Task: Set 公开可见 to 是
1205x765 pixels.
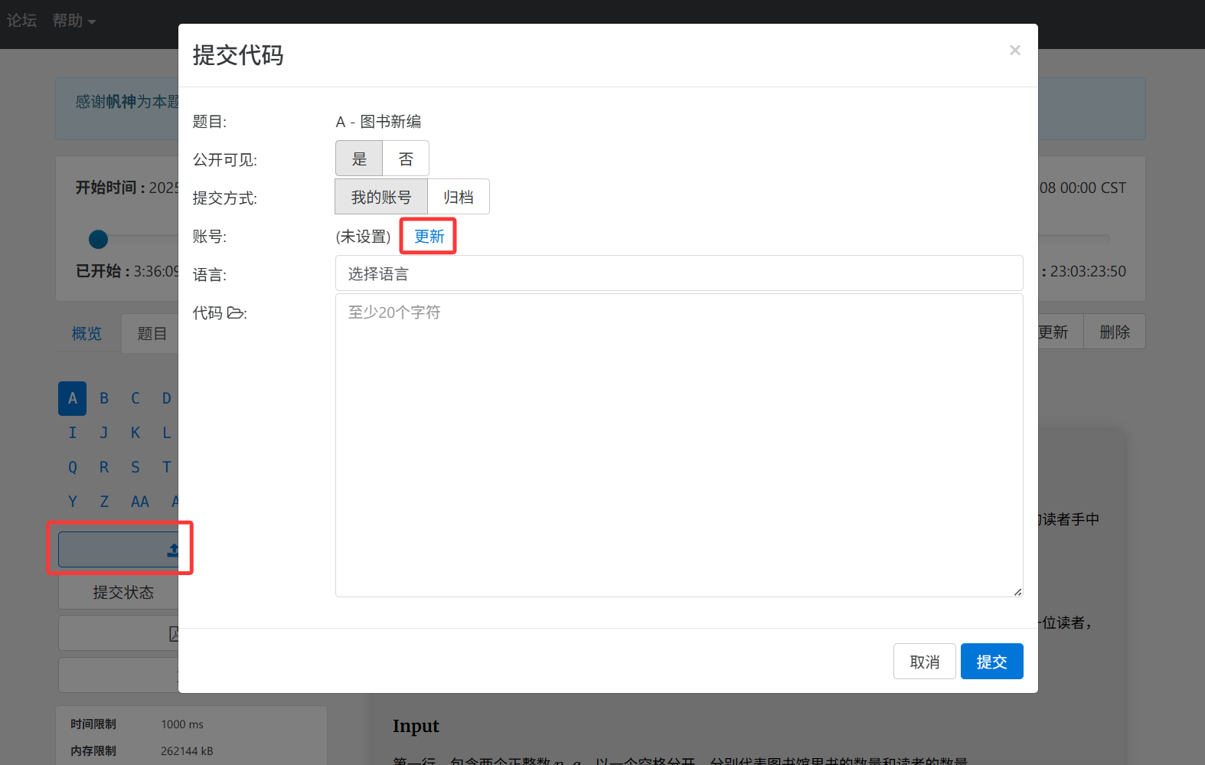Action: click(359, 159)
